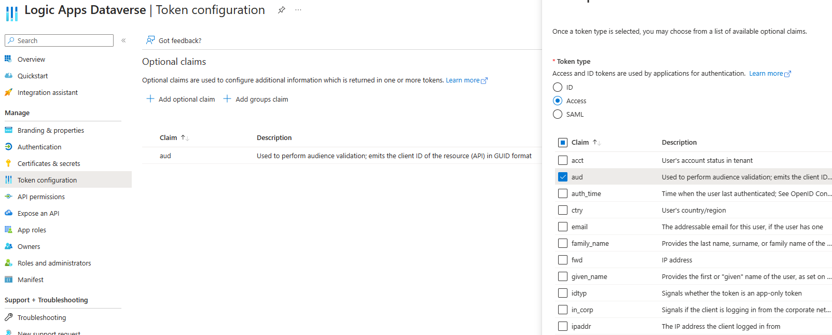The image size is (832, 335).
Task: Check the auth_time claim checkbox
Action: click(563, 193)
